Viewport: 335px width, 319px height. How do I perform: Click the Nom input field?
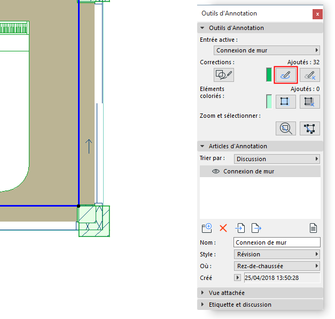coord(277,242)
